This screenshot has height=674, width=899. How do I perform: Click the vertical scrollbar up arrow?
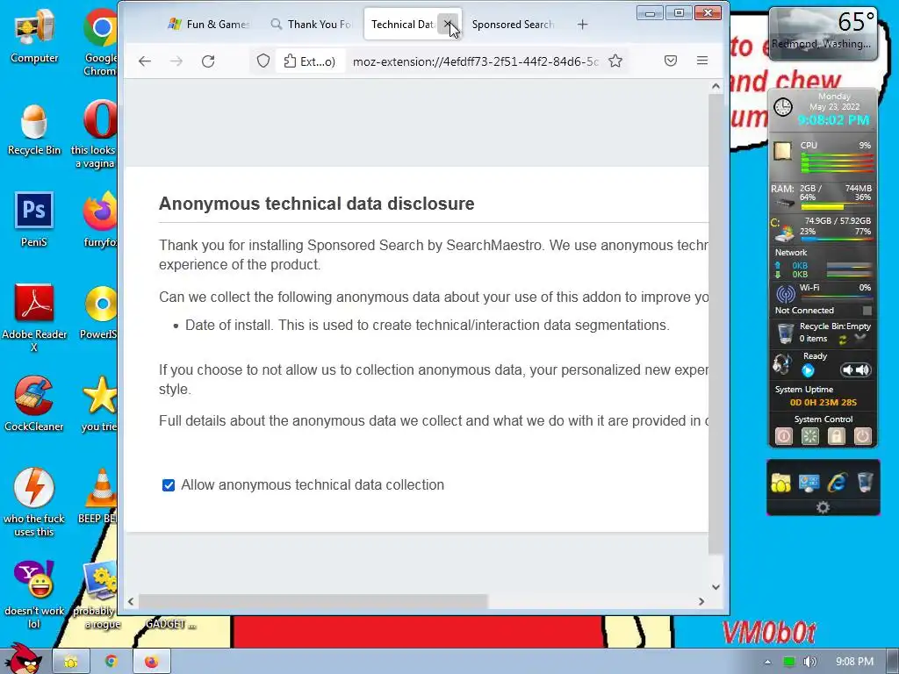(716, 87)
